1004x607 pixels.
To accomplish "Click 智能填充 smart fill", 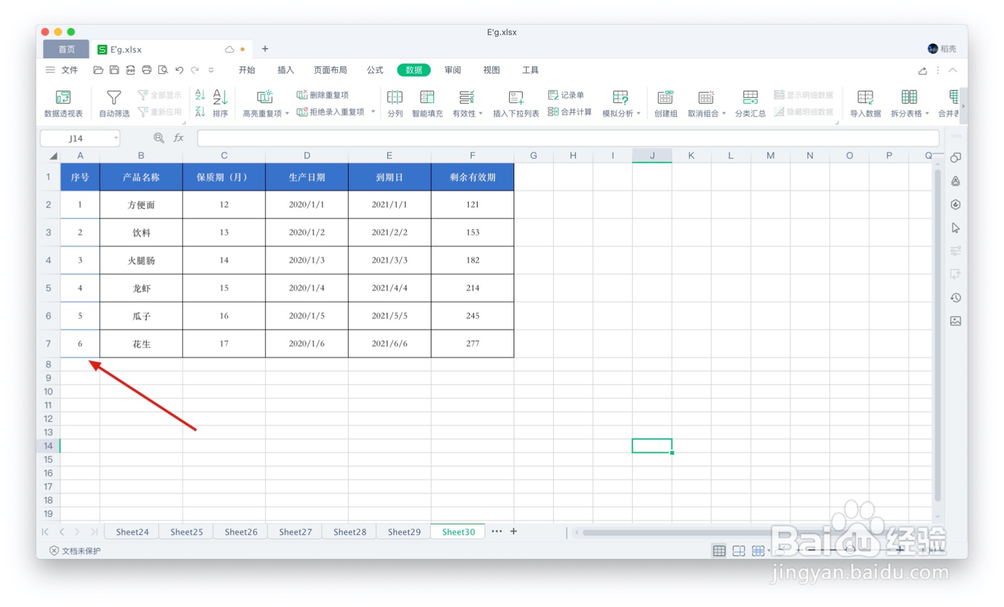I will click(x=428, y=104).
